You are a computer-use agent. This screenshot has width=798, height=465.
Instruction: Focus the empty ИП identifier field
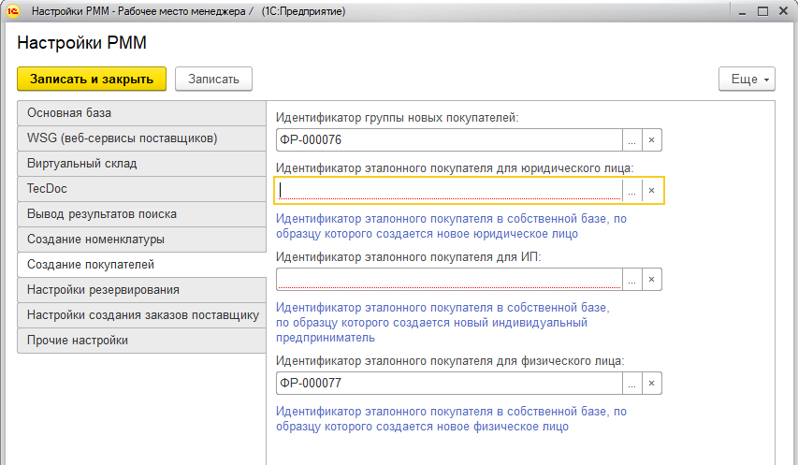tap(449, 280)
